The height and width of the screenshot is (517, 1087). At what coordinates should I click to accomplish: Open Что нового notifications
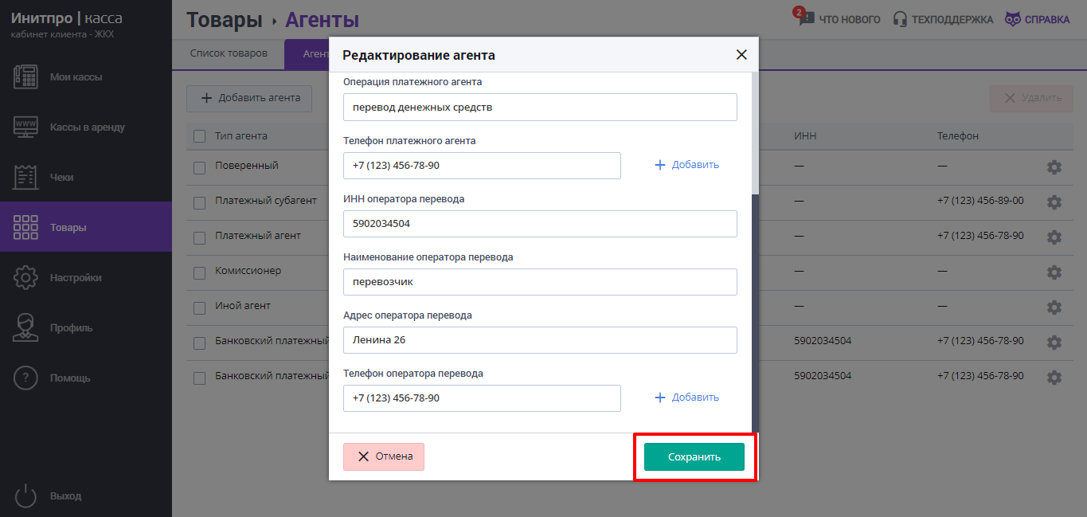(837, 18)
